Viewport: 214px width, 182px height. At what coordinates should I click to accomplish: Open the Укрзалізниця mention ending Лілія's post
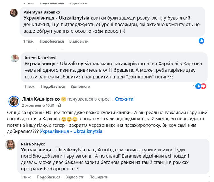click(71, 131)
